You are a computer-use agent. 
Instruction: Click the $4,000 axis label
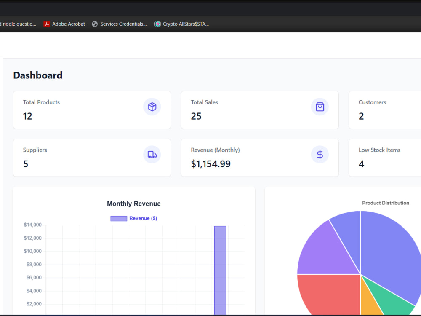pyautogui.click(x=34, y=291)
